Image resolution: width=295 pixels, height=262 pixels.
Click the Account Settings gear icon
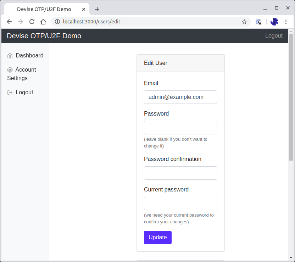(10, 70)
